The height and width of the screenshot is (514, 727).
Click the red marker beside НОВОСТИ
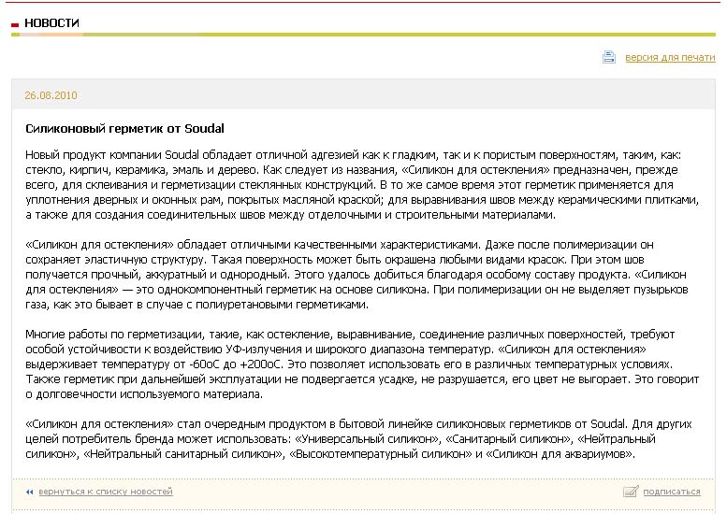click(15, 24)
